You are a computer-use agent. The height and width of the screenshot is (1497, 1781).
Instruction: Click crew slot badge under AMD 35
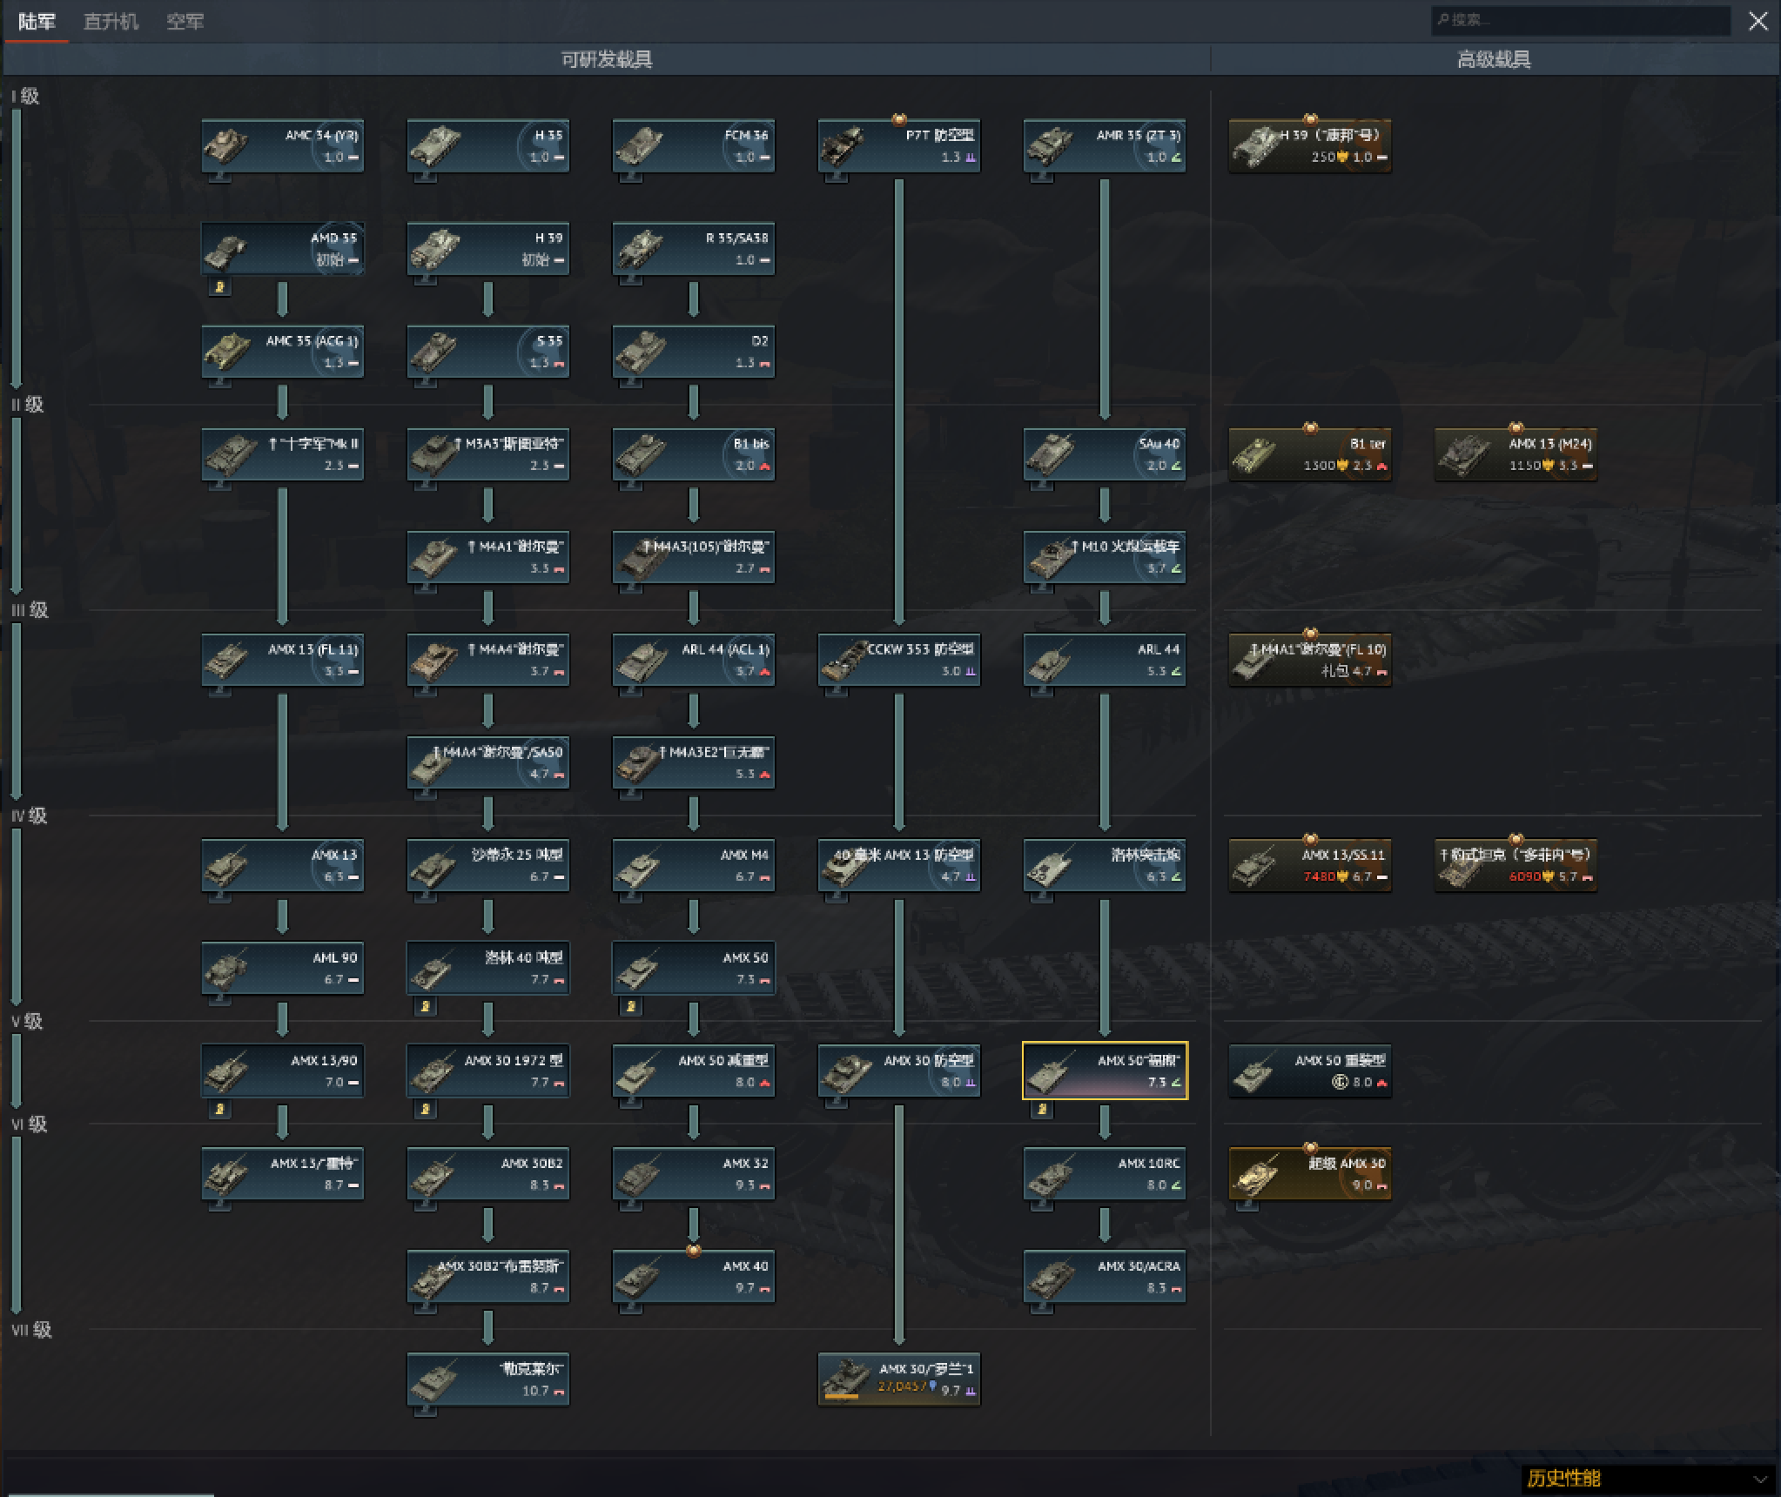219,286
